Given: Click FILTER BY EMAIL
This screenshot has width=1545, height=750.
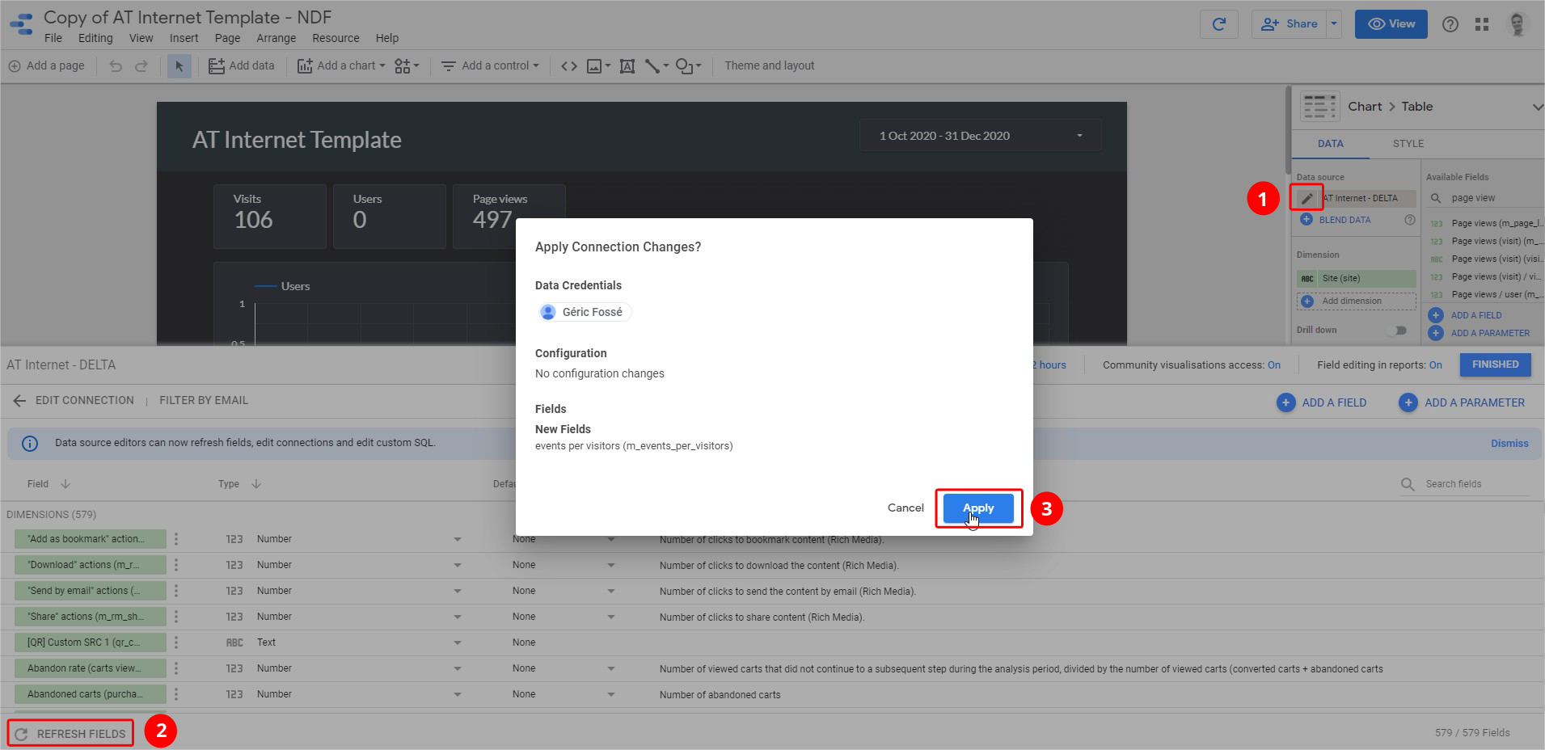Looking at the screenshot, I should pos(204,400).
